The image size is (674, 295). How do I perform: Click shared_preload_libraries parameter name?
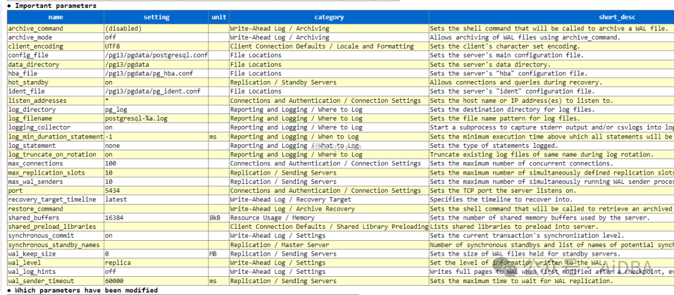[52, 227]
